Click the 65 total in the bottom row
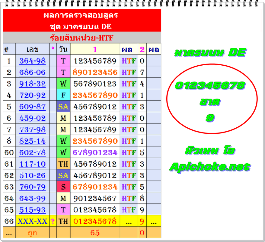The image size is (265, 242). tap(95, 233)
